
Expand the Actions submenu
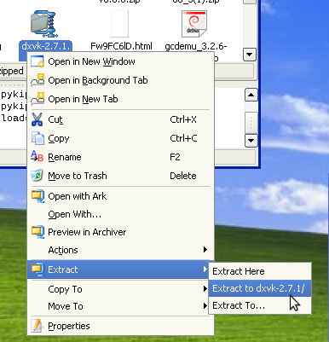point(120,250)
